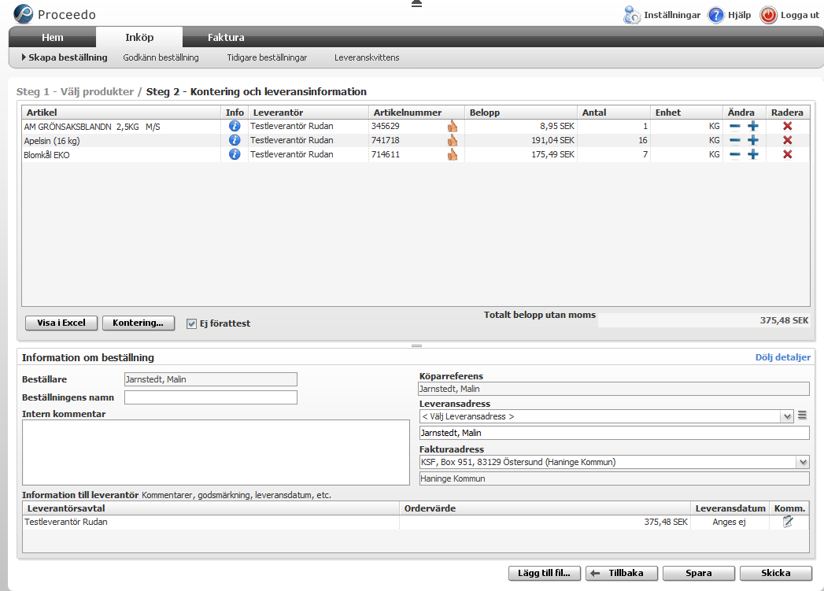Open Hjälp help
This screenshot has width=824, height=591.
click(730, 15)
